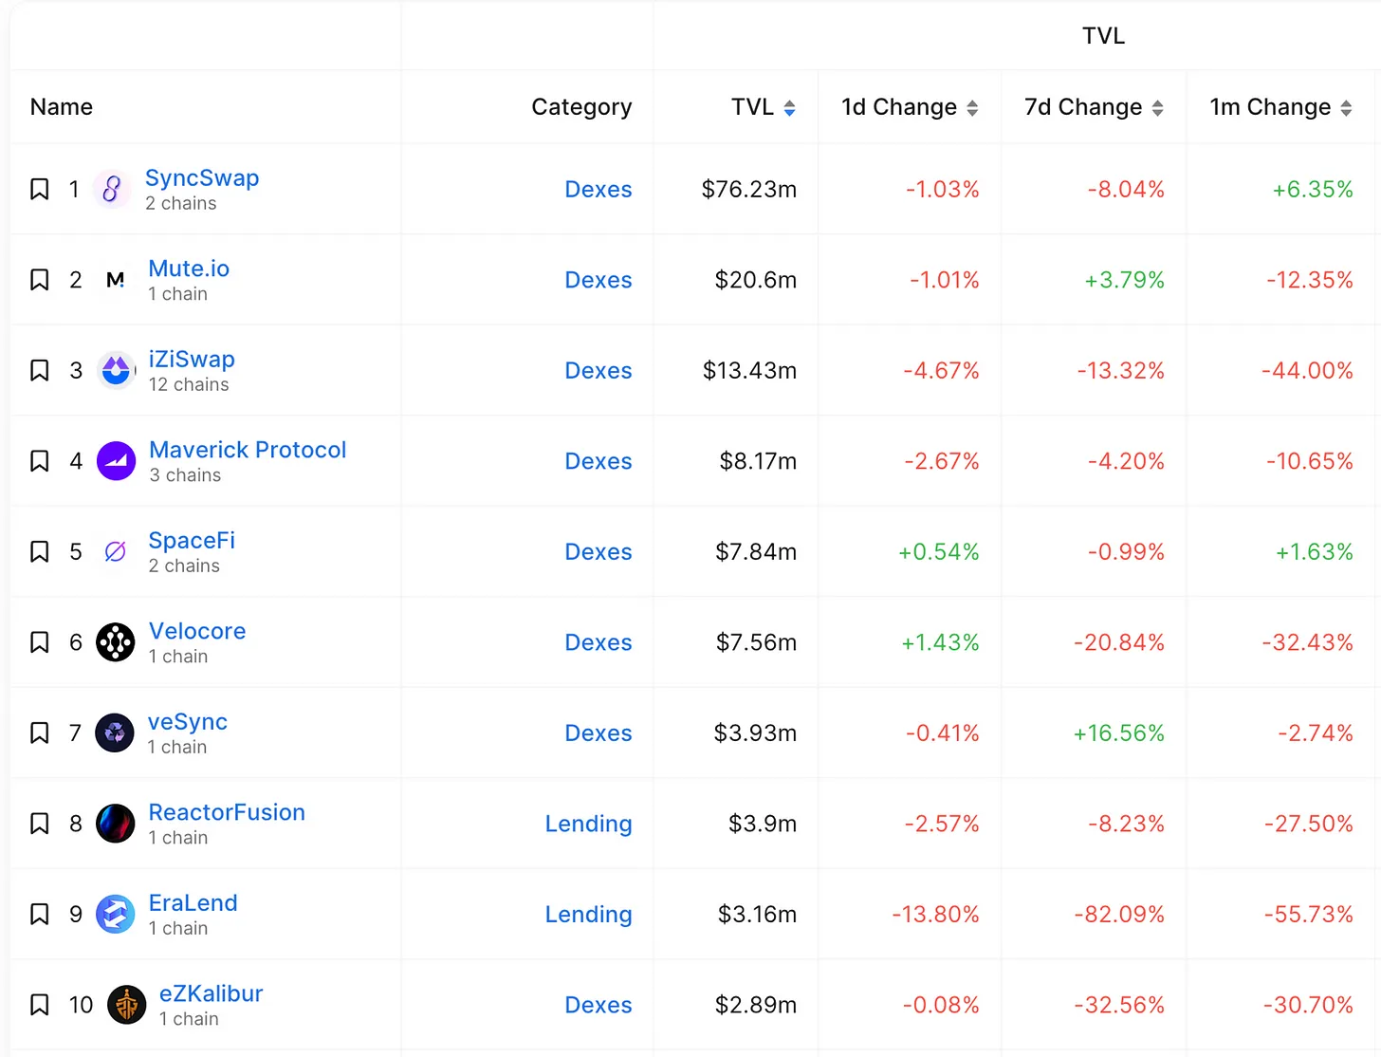Sort by 7d Change column
1381x1057 pixels.
click(x=1157, y=108)
